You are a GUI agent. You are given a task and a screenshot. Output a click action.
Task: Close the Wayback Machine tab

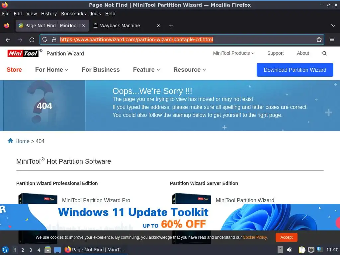point(158,26)
